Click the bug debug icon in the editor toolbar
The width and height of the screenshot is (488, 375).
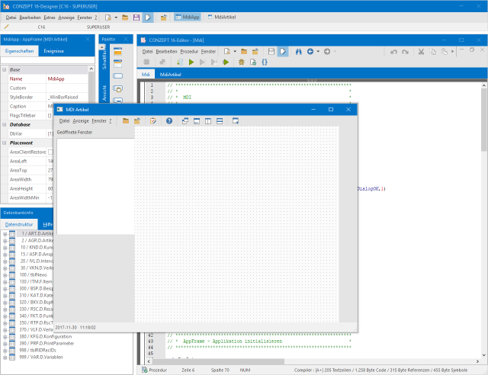[242, 62]
